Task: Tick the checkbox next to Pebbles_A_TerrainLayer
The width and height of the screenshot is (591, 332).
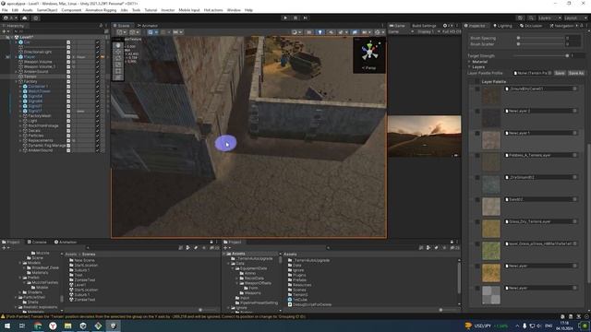Action: coord(477,156)
